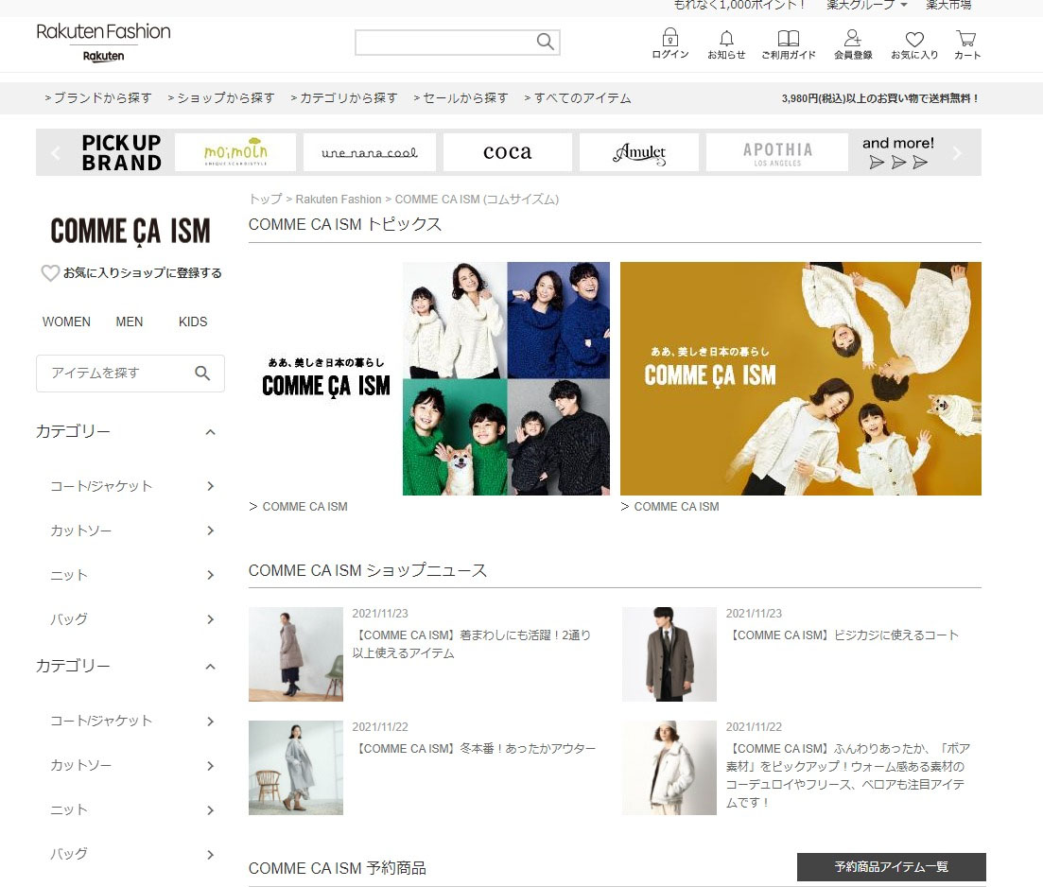Open すべてのアイテム menu
The height and width of the screenshot is (887, 1043).
coord(578,98)
